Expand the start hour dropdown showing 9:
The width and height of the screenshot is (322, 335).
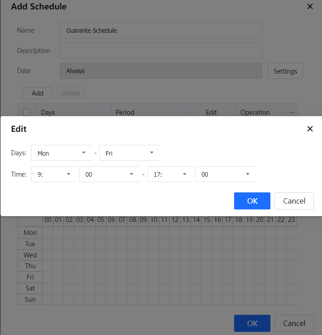click(x=54, y=174)
